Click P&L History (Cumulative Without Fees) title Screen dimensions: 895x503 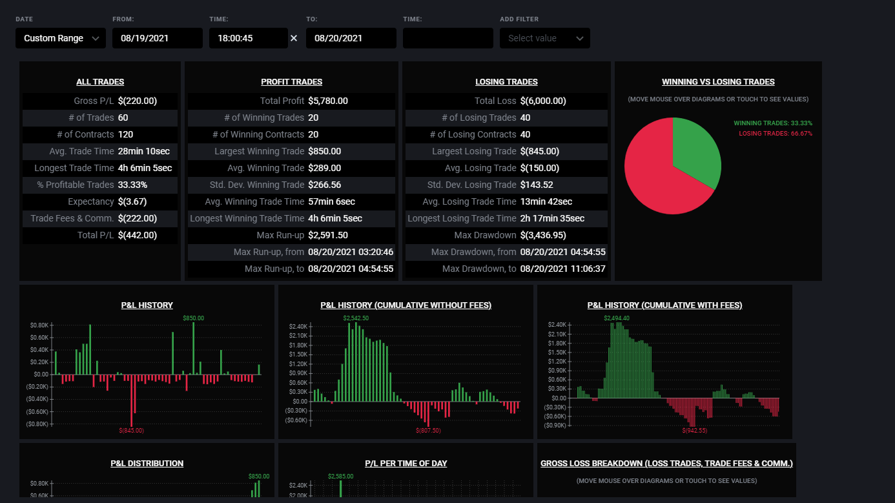point(406,305)
